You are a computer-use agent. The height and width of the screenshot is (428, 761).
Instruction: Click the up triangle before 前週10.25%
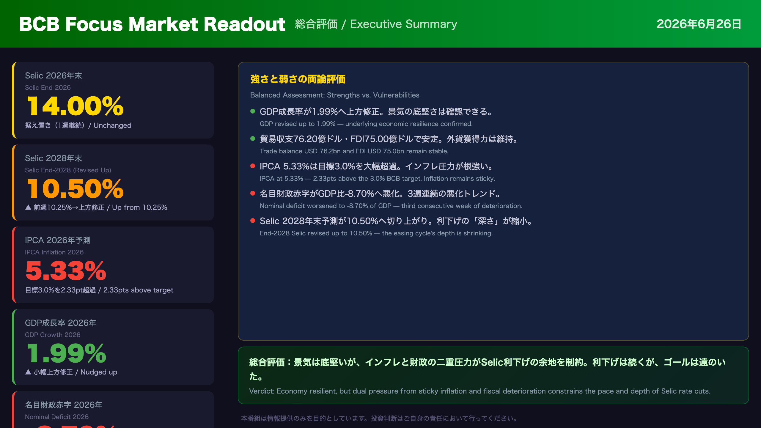28,207
